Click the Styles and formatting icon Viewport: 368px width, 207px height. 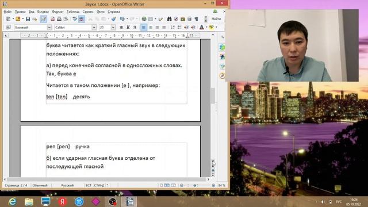click(9, 28)
